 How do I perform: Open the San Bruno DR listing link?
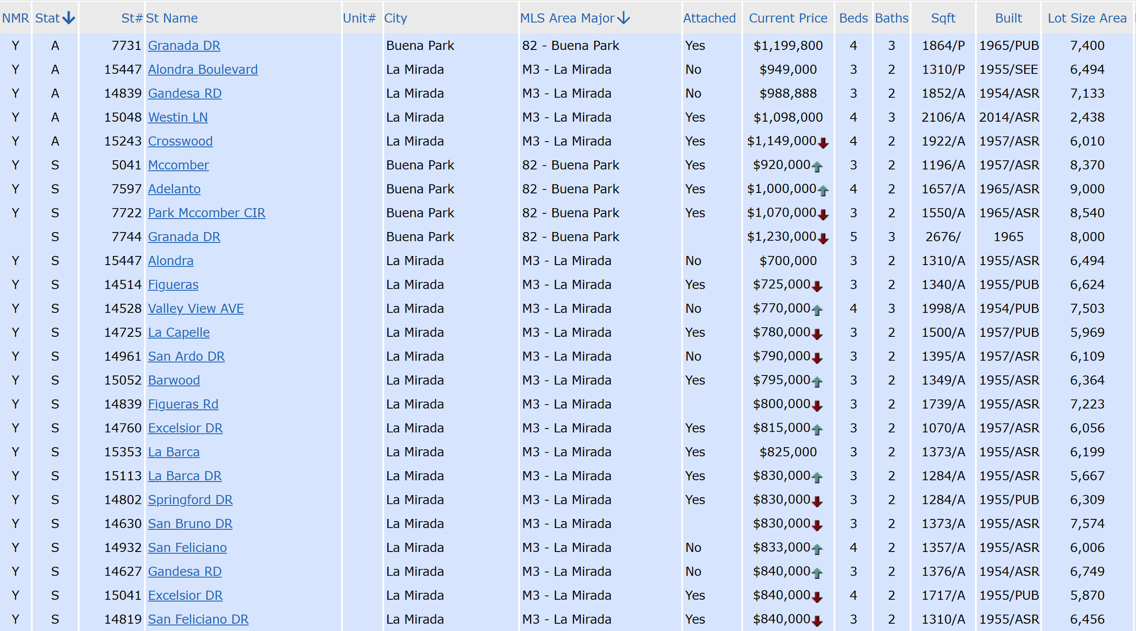coord(190,524)
